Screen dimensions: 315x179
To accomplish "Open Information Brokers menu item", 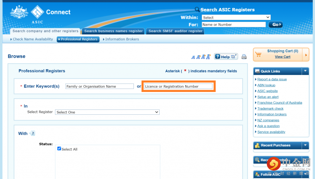I will point(121,39).
